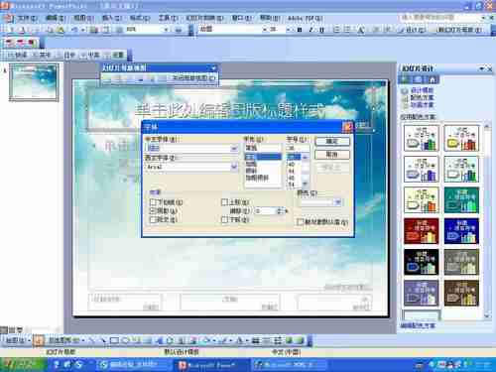The width and height of the screenshot is (496, 372).
Task: Switch to Microsoft PowerPoint taskbar button
Action: click(x=210, y=365)
